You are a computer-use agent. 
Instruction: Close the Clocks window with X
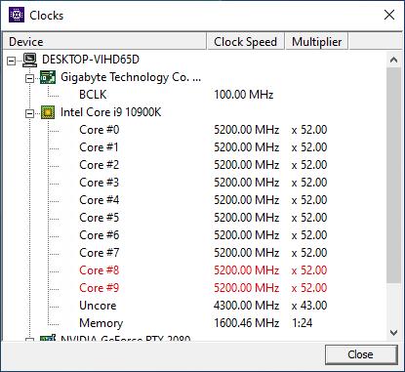[389, 15]
